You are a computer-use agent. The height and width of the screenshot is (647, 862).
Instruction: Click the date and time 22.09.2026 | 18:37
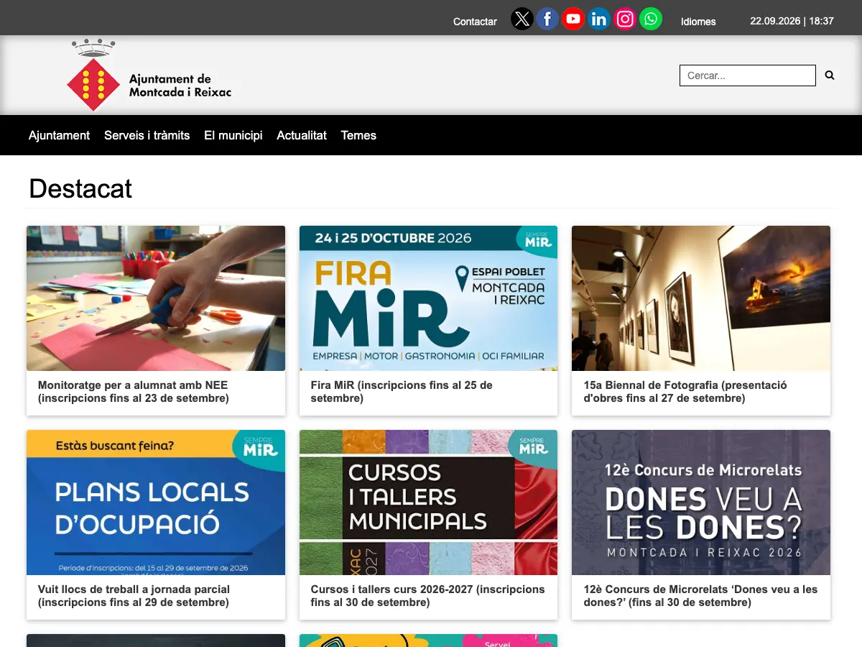click(792, 22)
